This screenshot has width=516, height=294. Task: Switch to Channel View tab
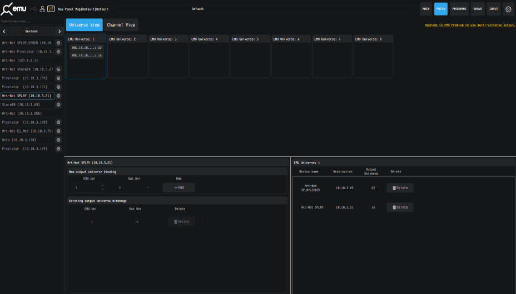(x=121, y=25)
